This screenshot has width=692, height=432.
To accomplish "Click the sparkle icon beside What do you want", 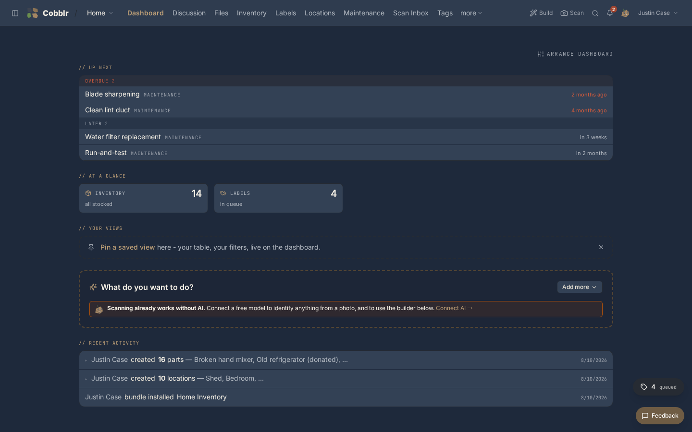I will point(93,287).
